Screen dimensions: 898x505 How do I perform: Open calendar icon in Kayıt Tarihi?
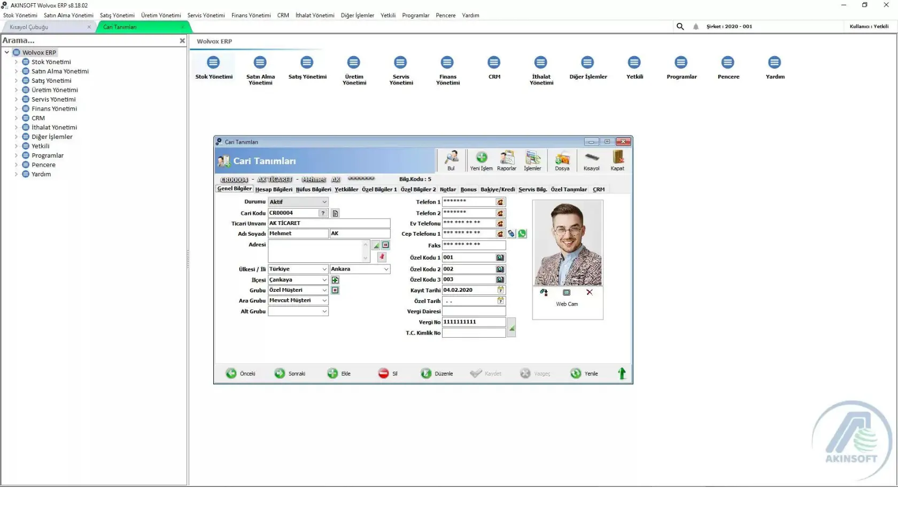(x=501, y=290)
